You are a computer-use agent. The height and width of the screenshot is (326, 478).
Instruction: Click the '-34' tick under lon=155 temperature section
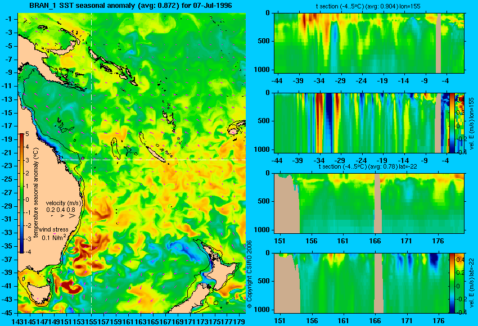click(x=319, y=81)
